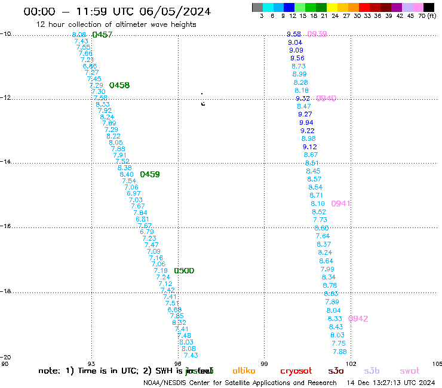The height and width of the screenshot is (388, 442).
Task: Click the yellow 24 ft legend swatch
Action: point(331,7)
